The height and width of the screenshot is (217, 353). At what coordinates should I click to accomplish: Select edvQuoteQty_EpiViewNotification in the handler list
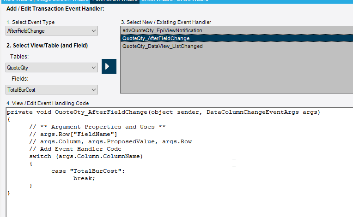tap(162, 30)
